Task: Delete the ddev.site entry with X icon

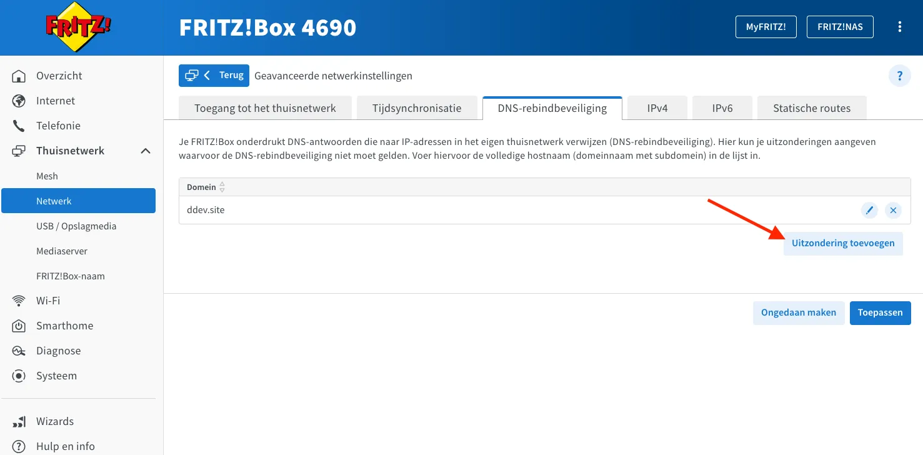Action: [894, 210]
